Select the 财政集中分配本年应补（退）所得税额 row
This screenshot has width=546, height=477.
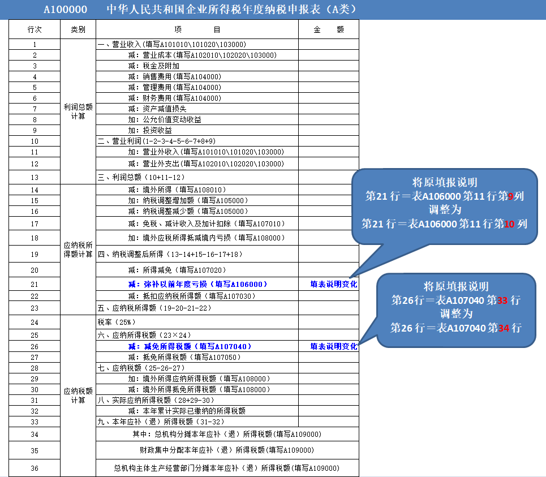pos(227,450)
